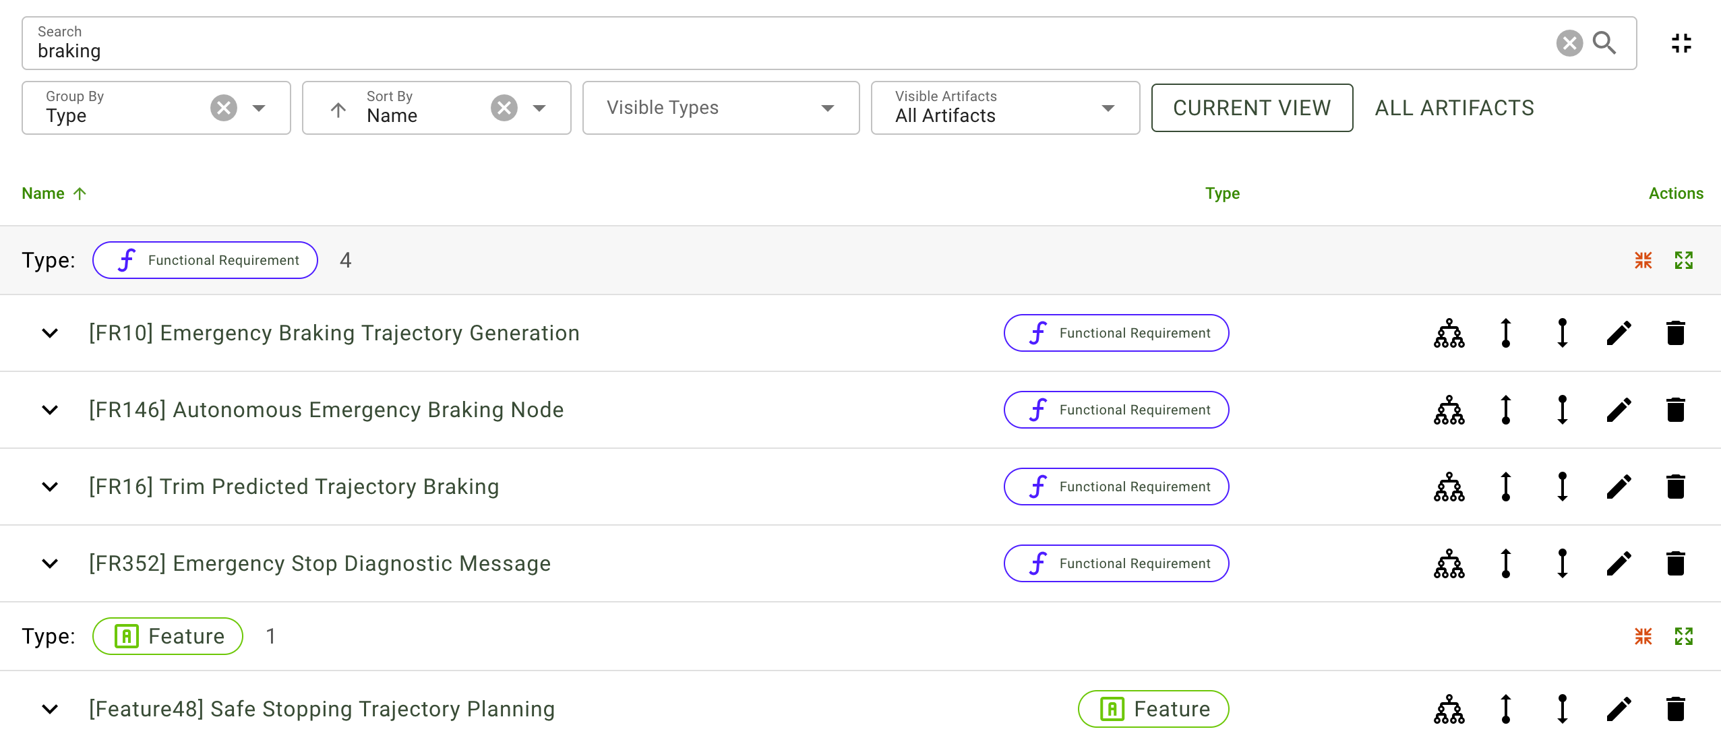This screenshot has width=1721, height=746.
Task: Click into the Search input field
Action: (x=742, y=51)
